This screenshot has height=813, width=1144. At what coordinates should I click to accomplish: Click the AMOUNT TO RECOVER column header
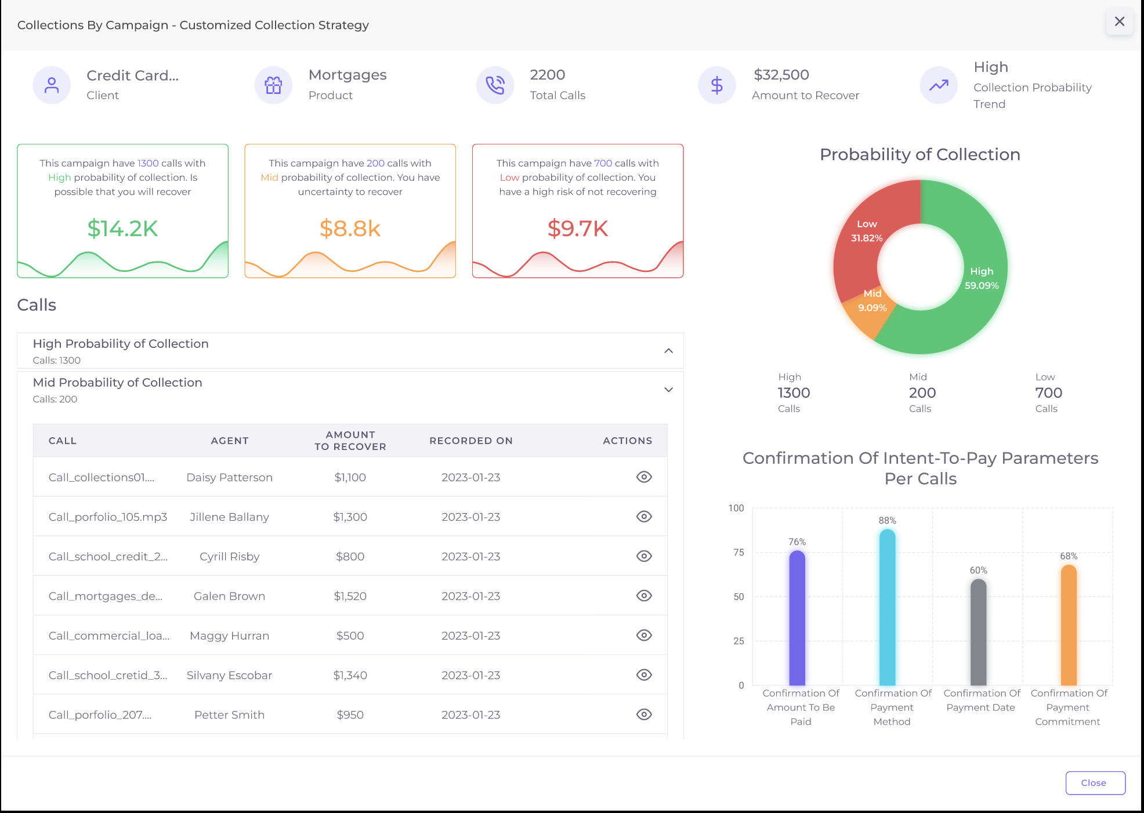(350, 441)
